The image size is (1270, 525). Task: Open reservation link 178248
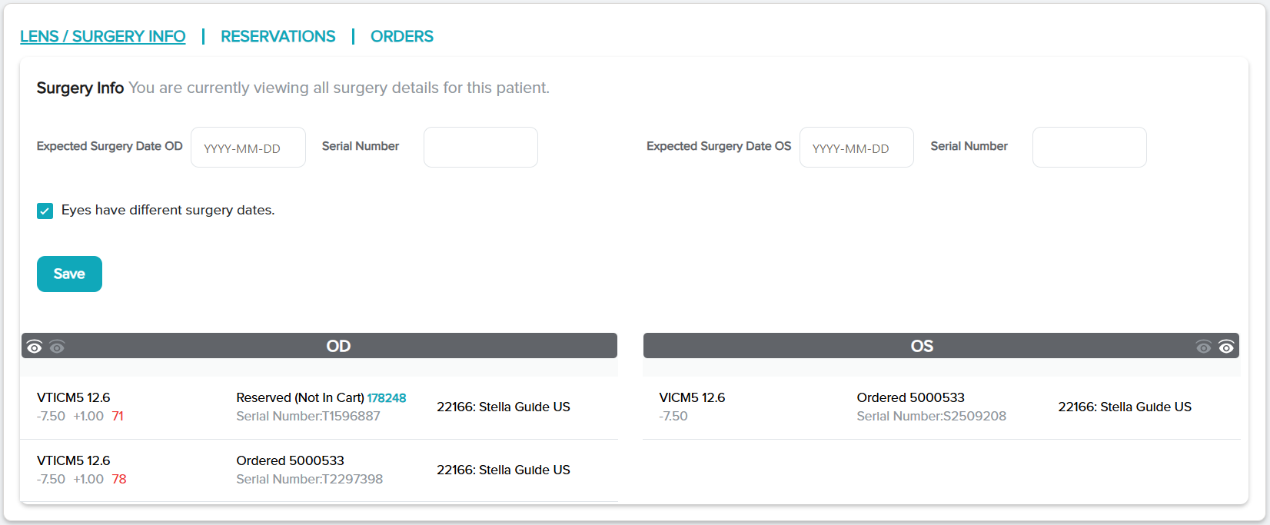pyautogui.click(x=386, y=397)
